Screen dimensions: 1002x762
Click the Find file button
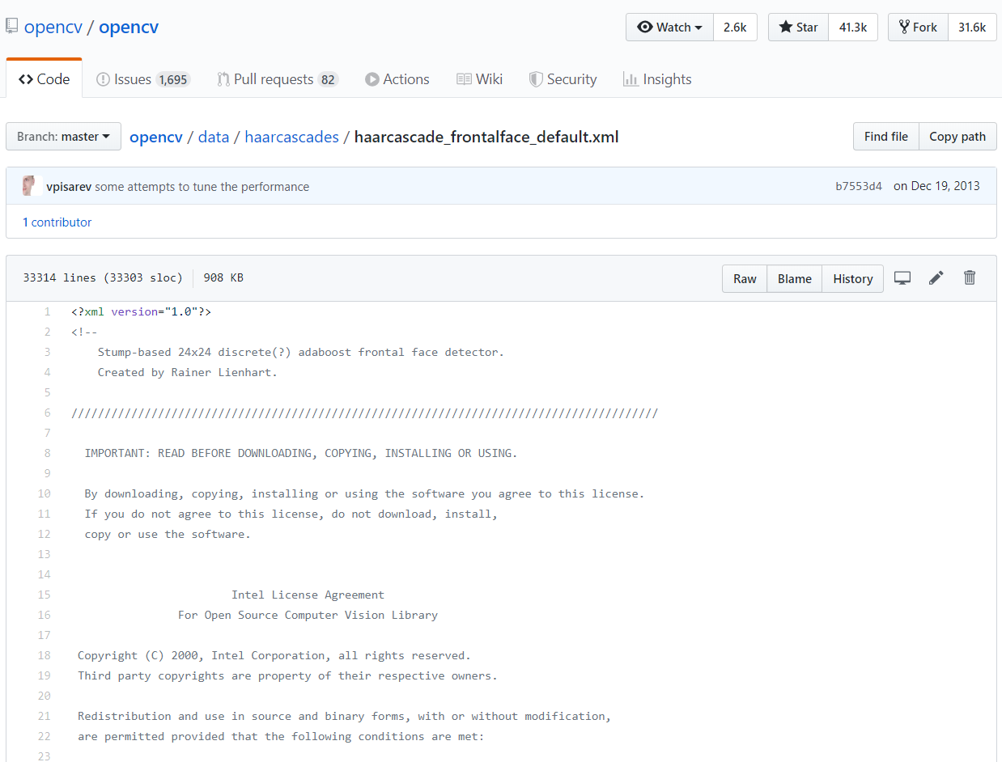(885, 136)
